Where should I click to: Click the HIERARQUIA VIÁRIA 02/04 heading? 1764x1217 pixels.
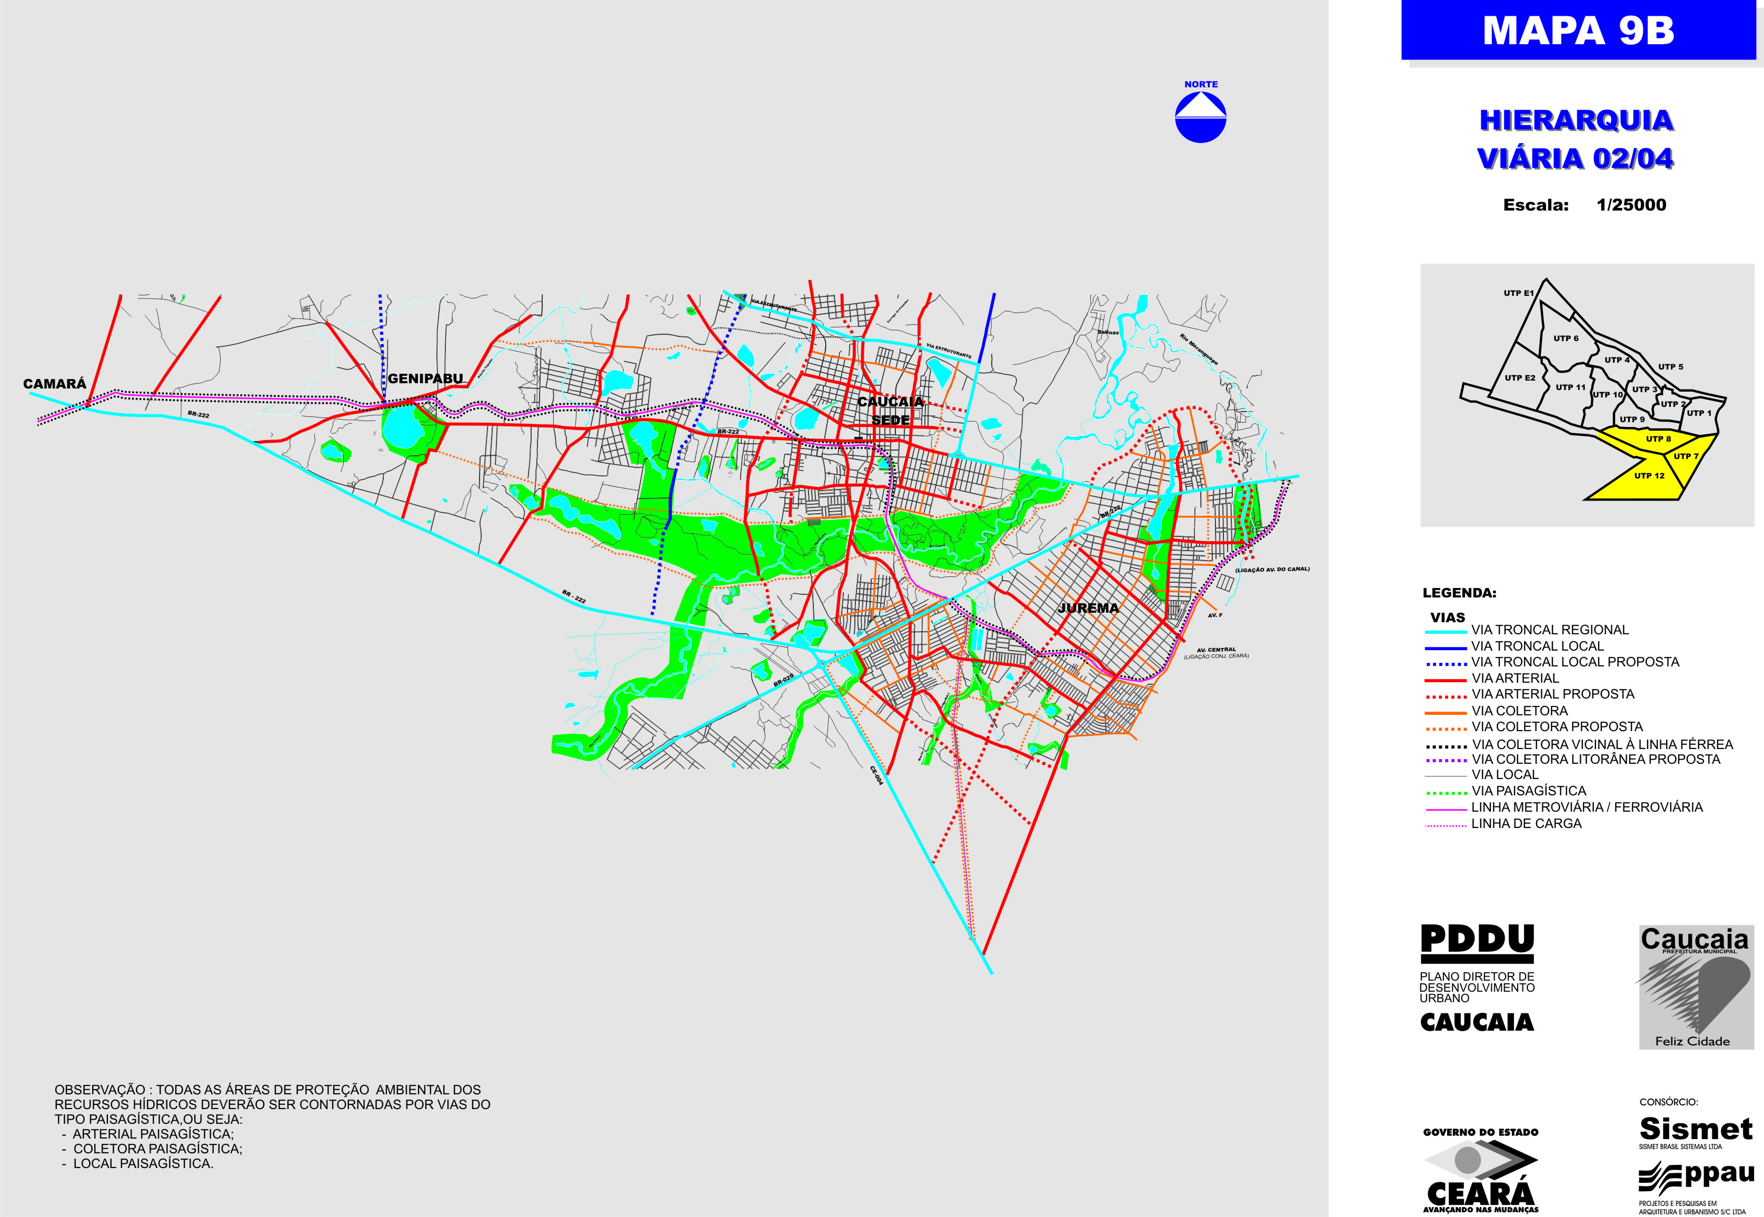[x=1576, y=139]
